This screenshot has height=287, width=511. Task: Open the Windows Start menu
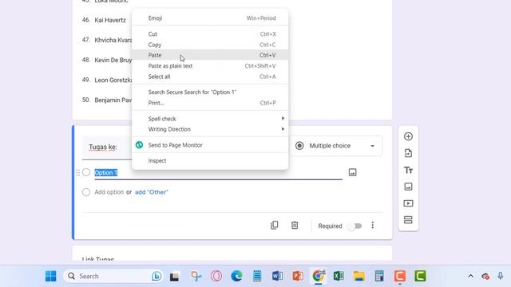[x=50, y=276]
